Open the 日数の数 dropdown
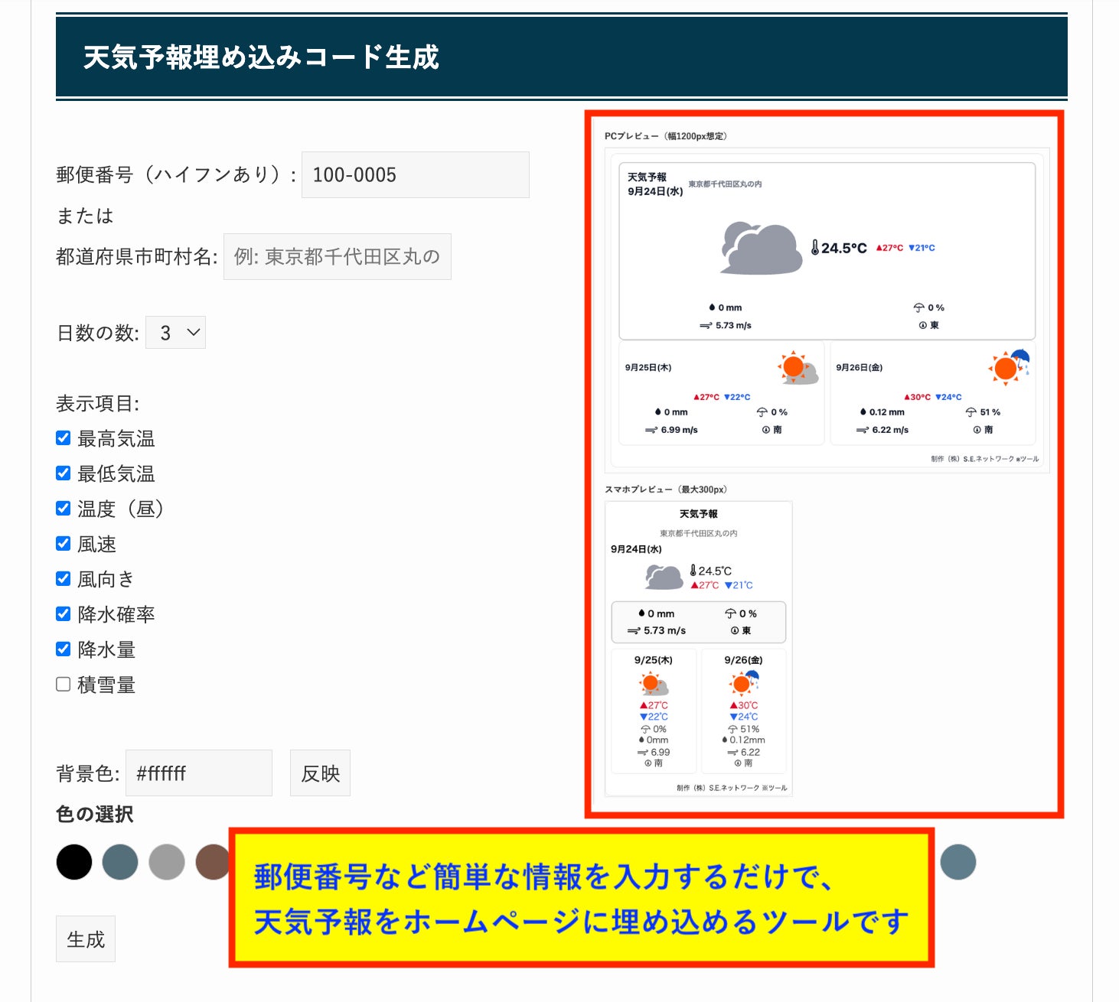Screen dimensions: 1119x1002 point(175,333)
